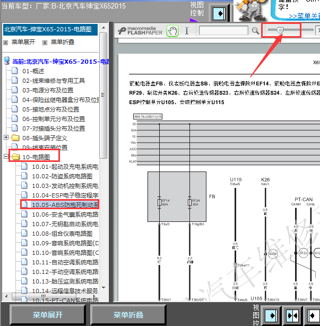320x326 pixels.
Task: Click the mechanic cartoon mascot image
Action: pos(251,10)
